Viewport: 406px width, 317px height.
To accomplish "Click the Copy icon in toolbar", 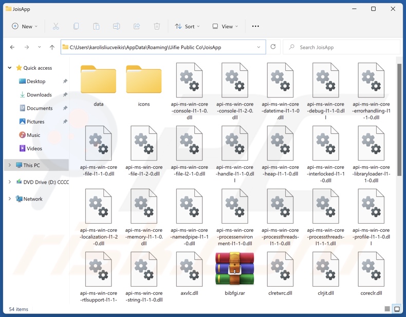I will [76, 26].
